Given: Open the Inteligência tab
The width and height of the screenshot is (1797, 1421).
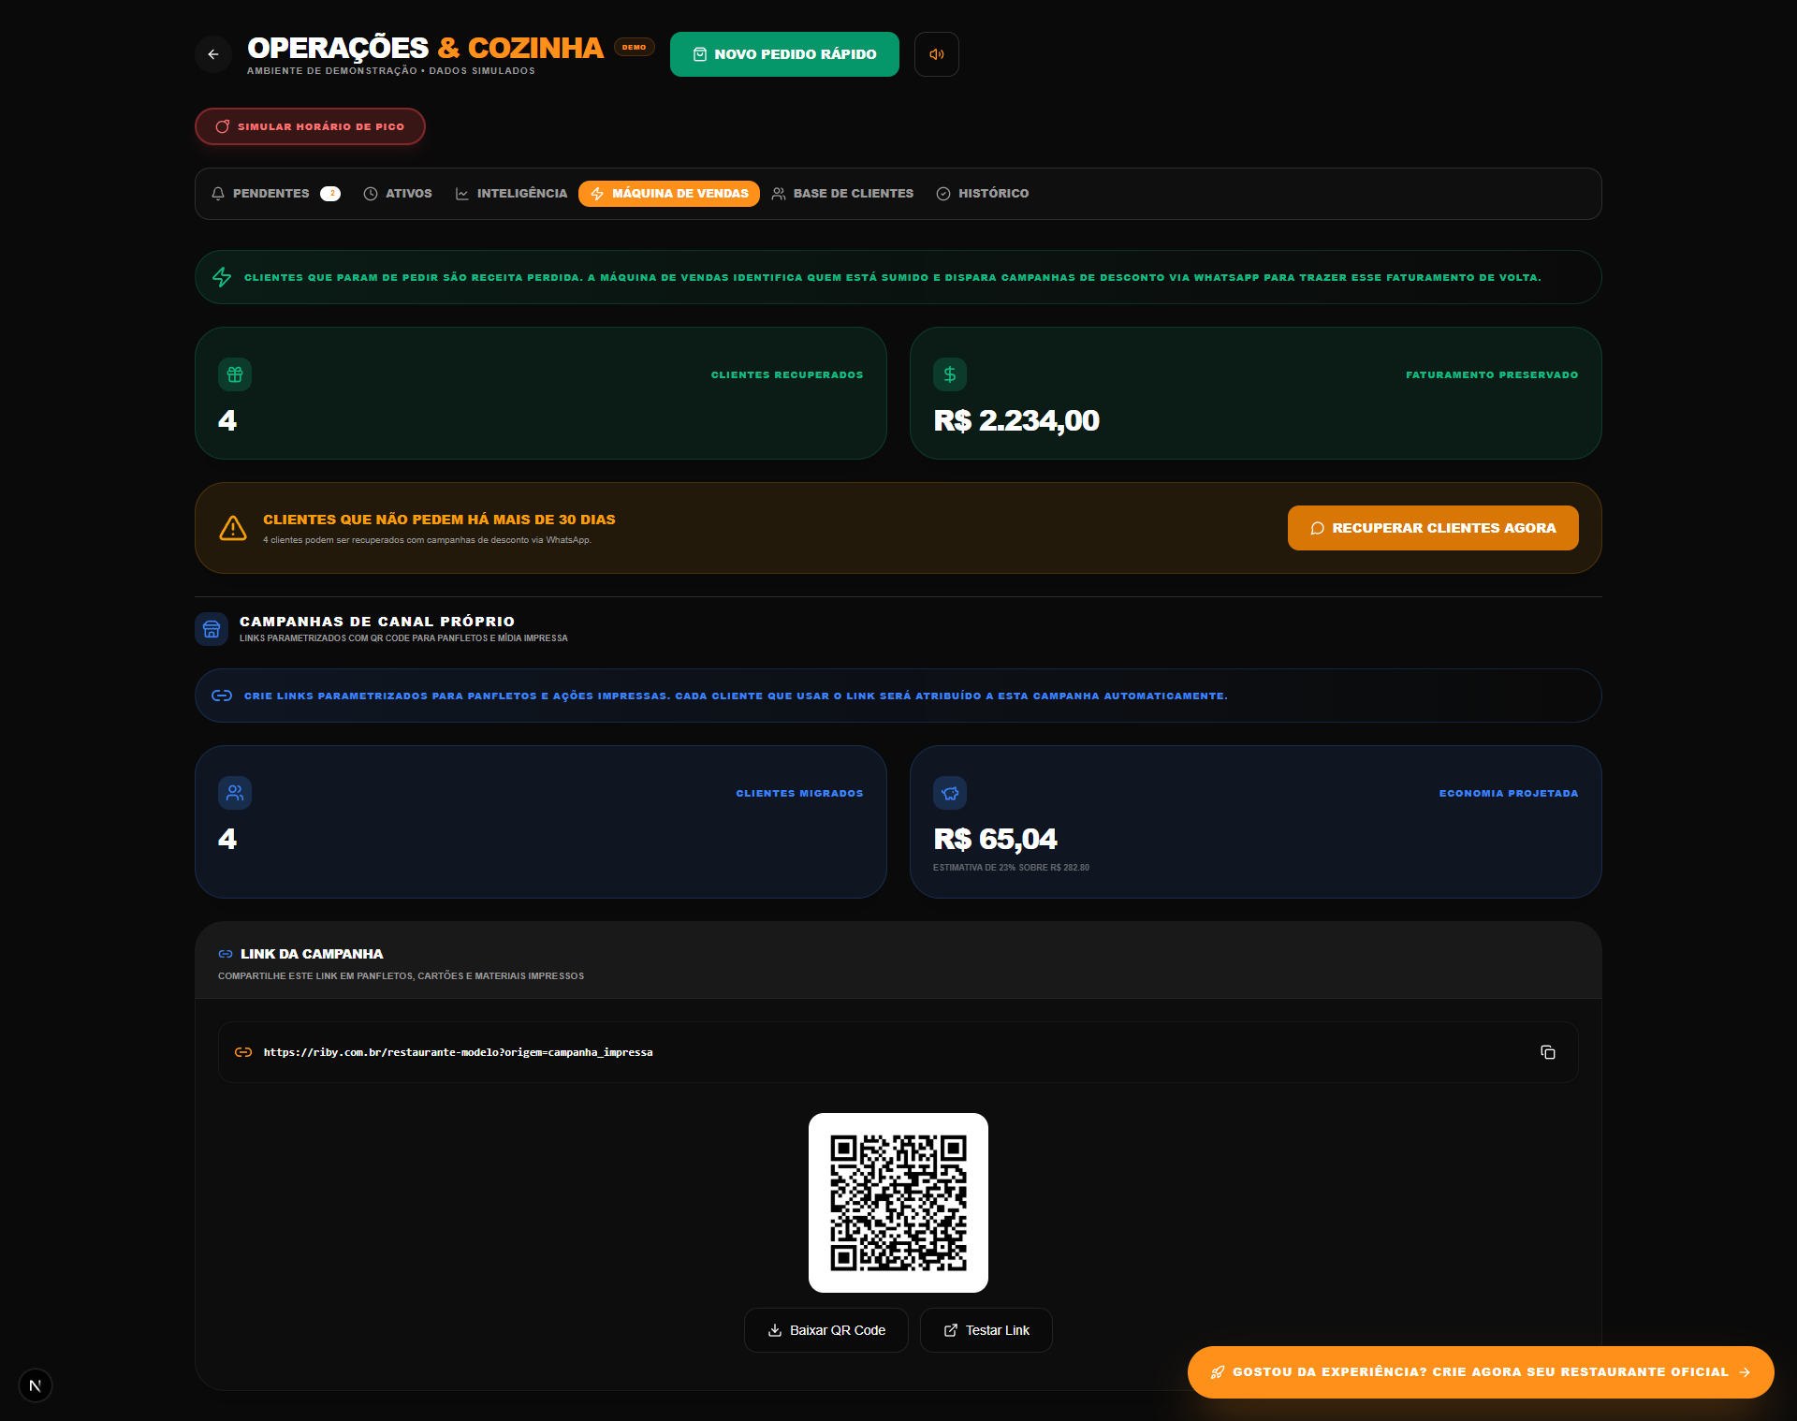Looking at the screenshot, I should 511,194.
